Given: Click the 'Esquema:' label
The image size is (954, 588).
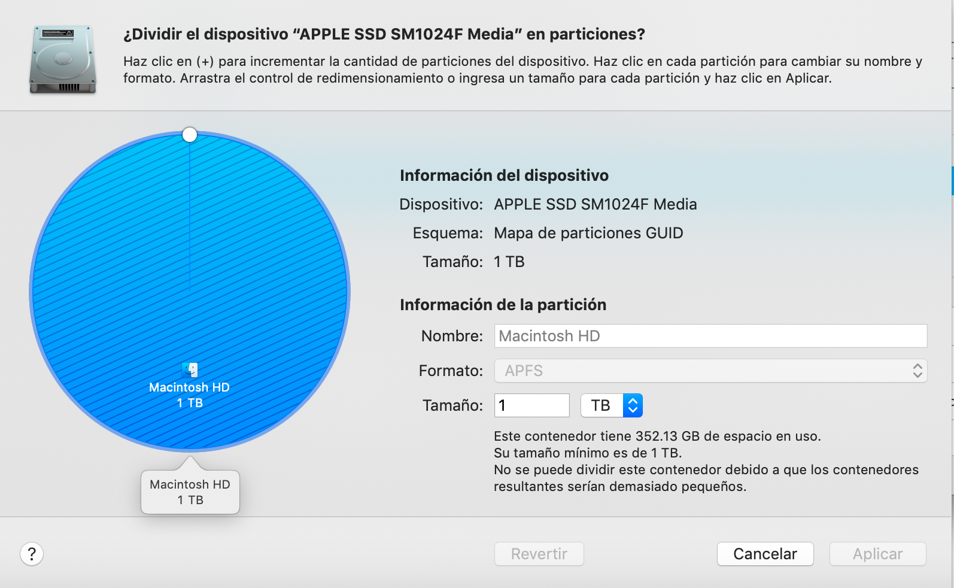Looking at the screenshot, I should click(x=448, y=233).
